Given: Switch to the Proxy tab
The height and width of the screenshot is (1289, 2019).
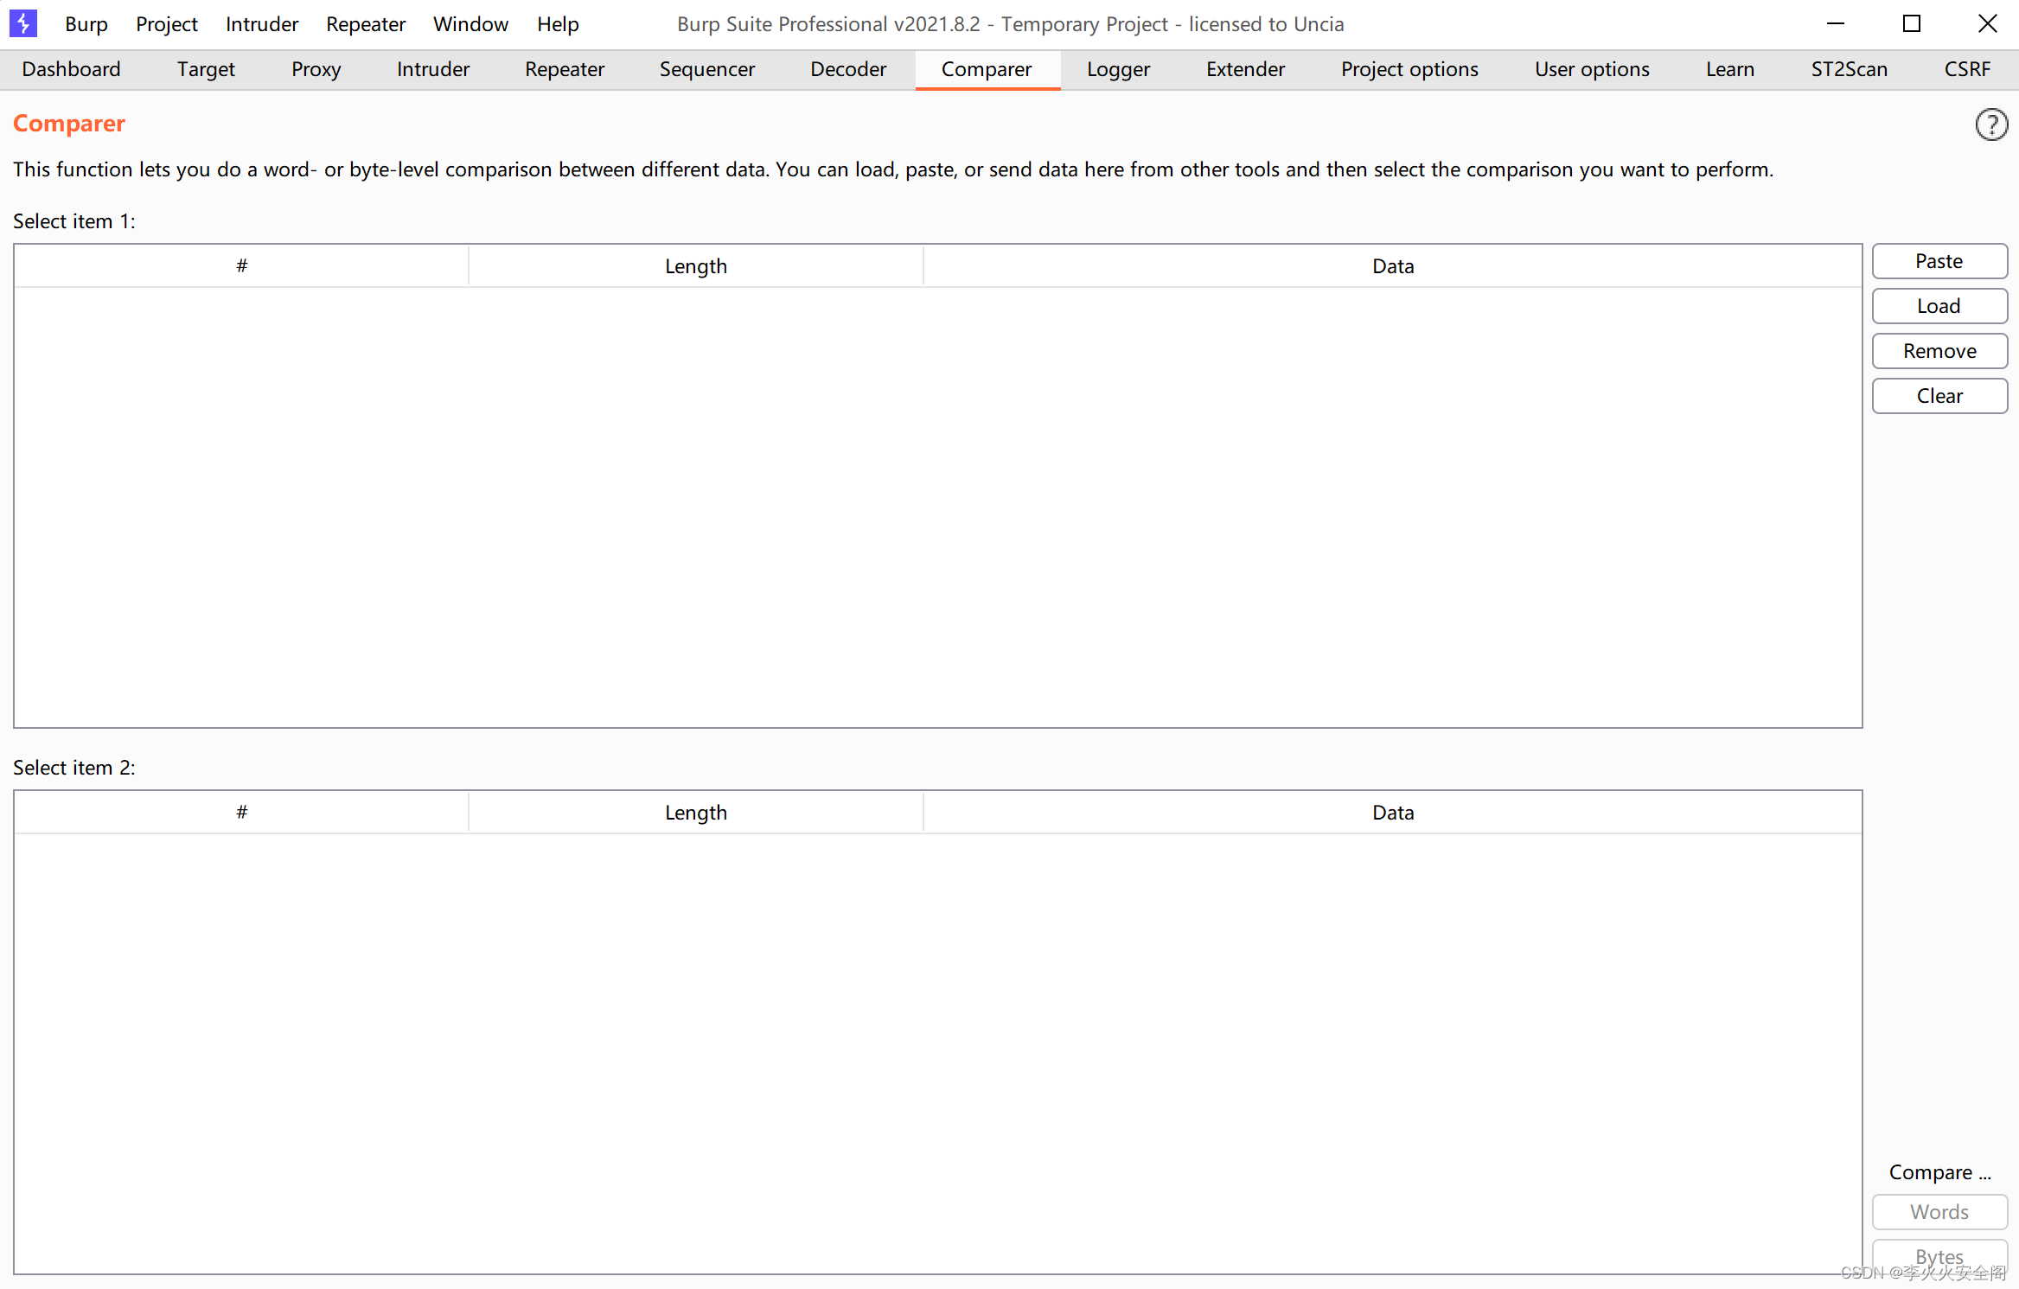Looking at the screenshot, I should [x=316, y=69].
